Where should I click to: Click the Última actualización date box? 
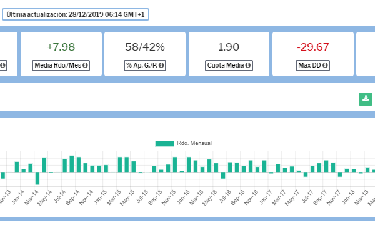point(76,14)
